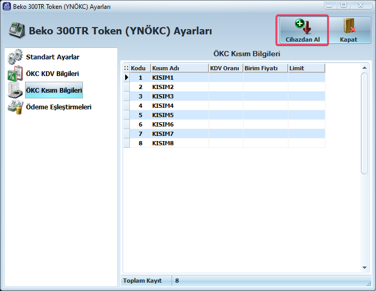The height and width of the screenshot is (291, 376).
Task: Click the app icon in the title bar
Action: tap(6, 5)
